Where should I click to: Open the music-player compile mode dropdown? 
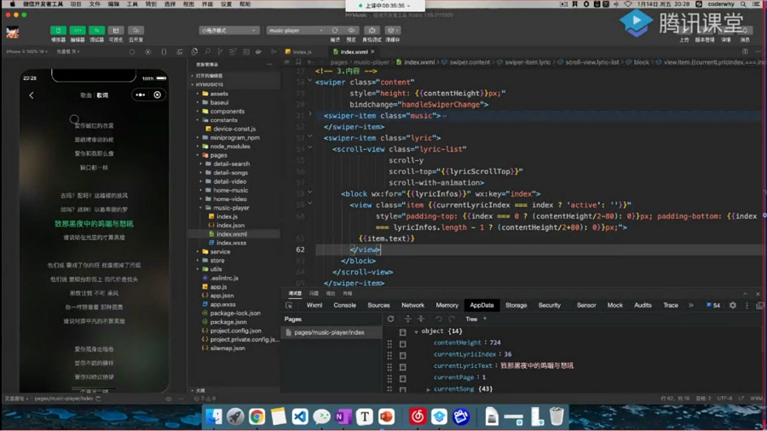pyautogui.click(x=296, y=31)
